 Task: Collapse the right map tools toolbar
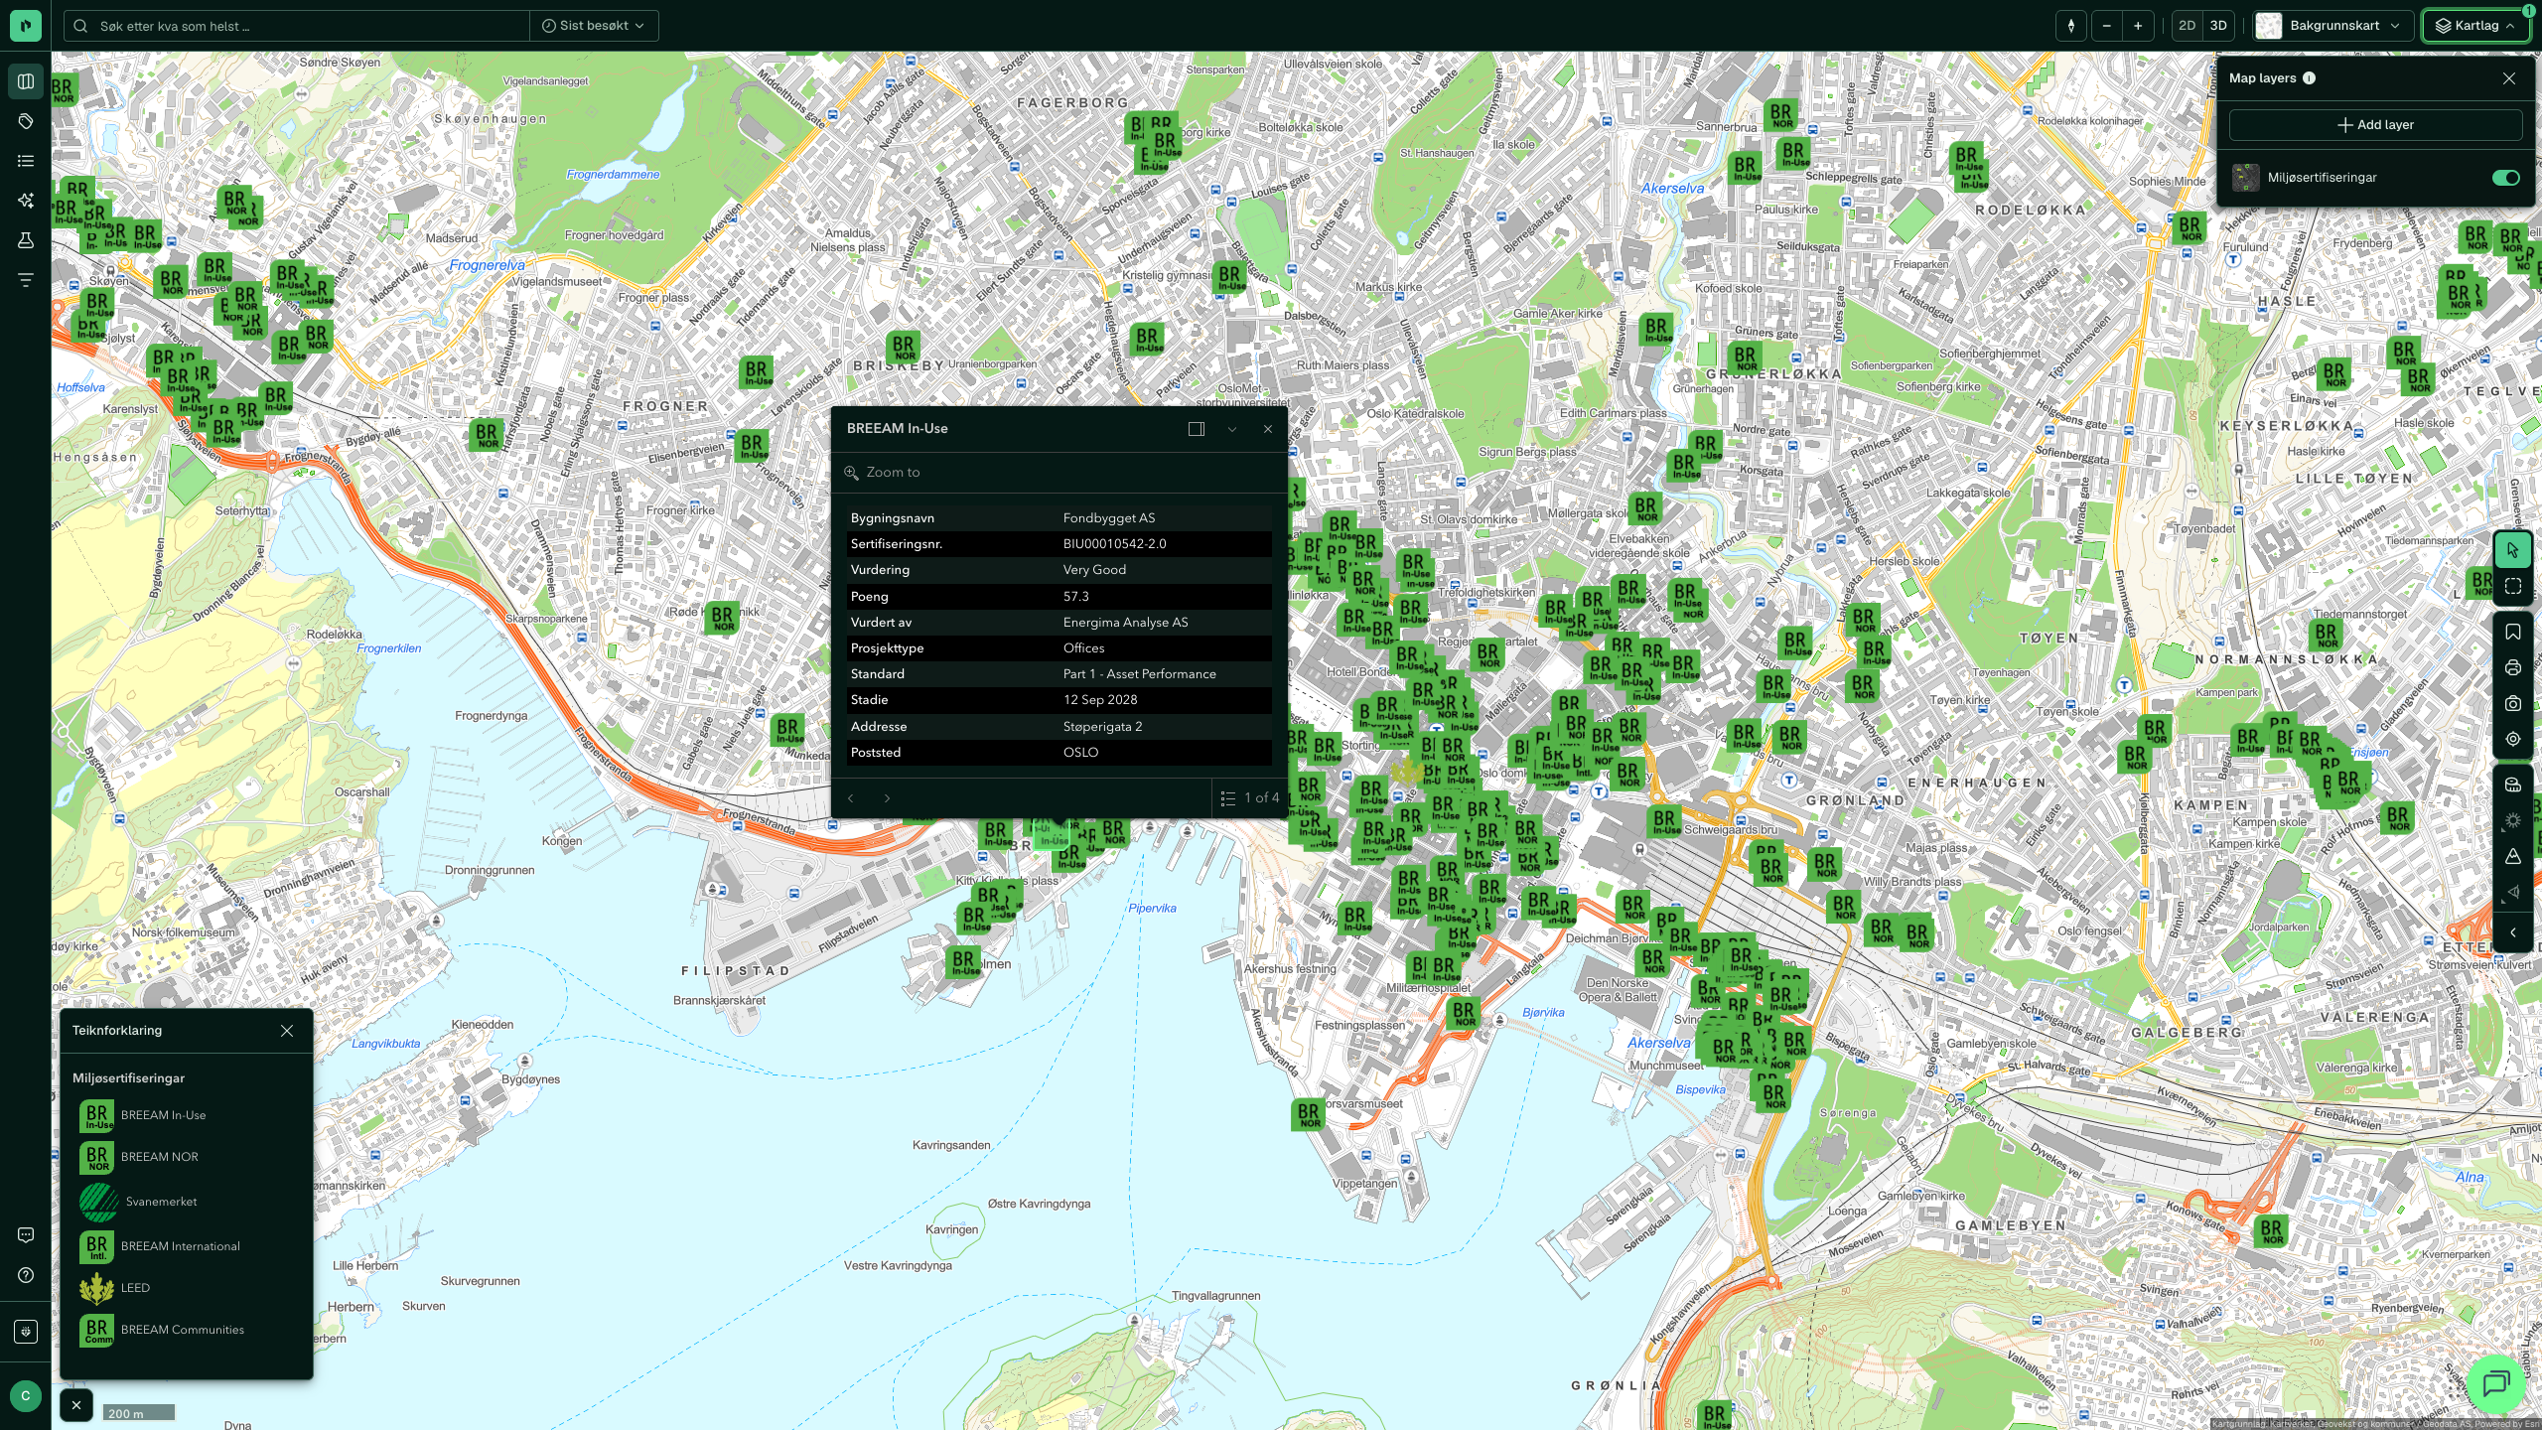(x=2513, y=932)
